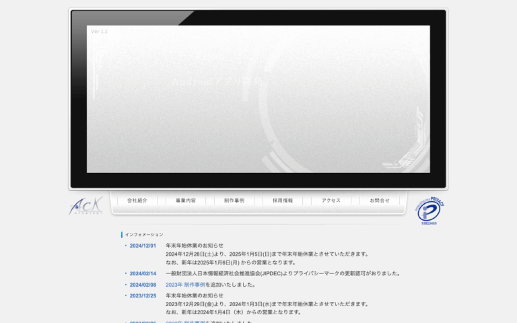Image resolution: width=517 pixels, height=323 pixels.
Task: Select 制作事例 in the navigation bar
Action: 234,201
